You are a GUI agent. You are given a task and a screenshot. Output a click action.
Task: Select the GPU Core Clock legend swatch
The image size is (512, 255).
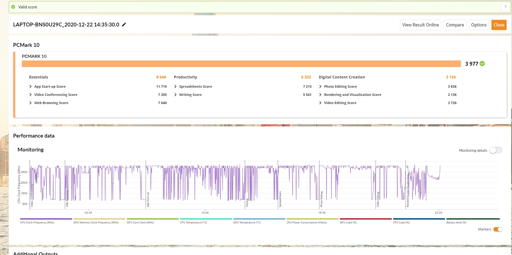point(153,219)
